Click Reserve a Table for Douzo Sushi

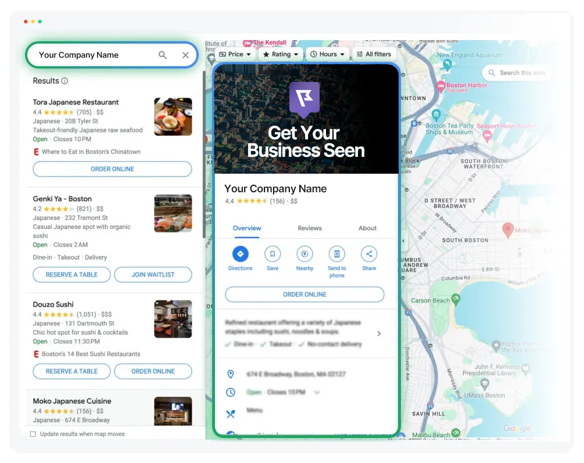pyautogui.click(x=71, y=371)
